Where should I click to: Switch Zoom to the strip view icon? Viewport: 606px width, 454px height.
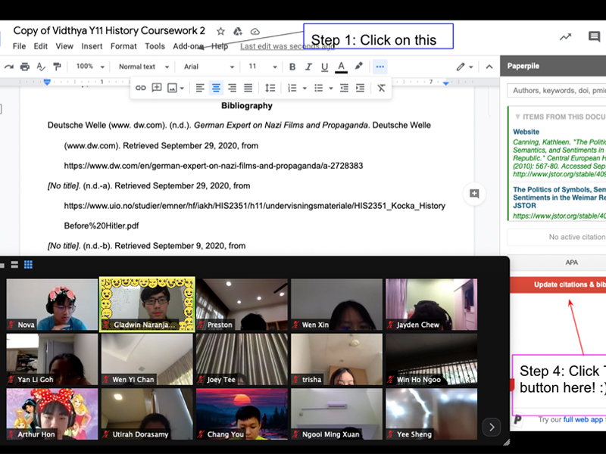tap(14, 265)
